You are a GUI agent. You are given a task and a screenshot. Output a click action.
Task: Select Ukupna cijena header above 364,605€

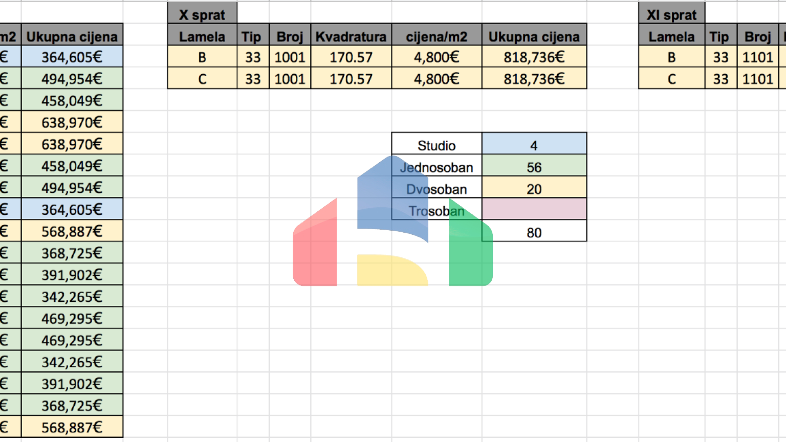click(72, 37)
